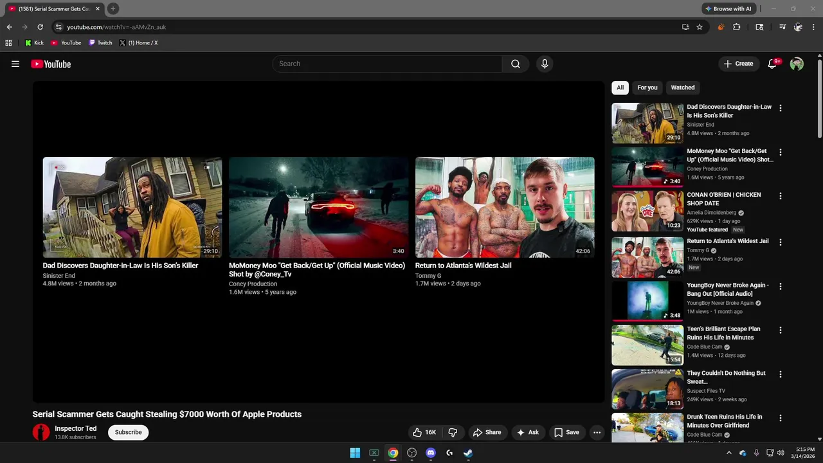Open the Code Blue Cam channel under Drunk Teen
The width and height of the screenshot is (823, 463).
pos(705,435)
